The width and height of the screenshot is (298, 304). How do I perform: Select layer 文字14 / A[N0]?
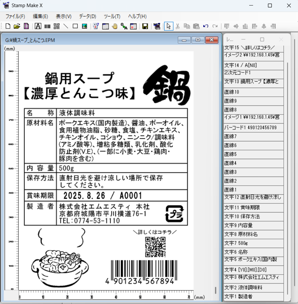click(x=253, y=66)
